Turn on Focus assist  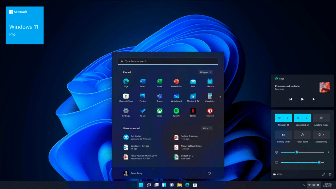[x=302, y=135]
